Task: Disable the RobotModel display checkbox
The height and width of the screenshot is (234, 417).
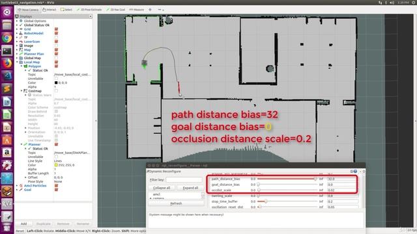Action: click(x=57, y=33)
